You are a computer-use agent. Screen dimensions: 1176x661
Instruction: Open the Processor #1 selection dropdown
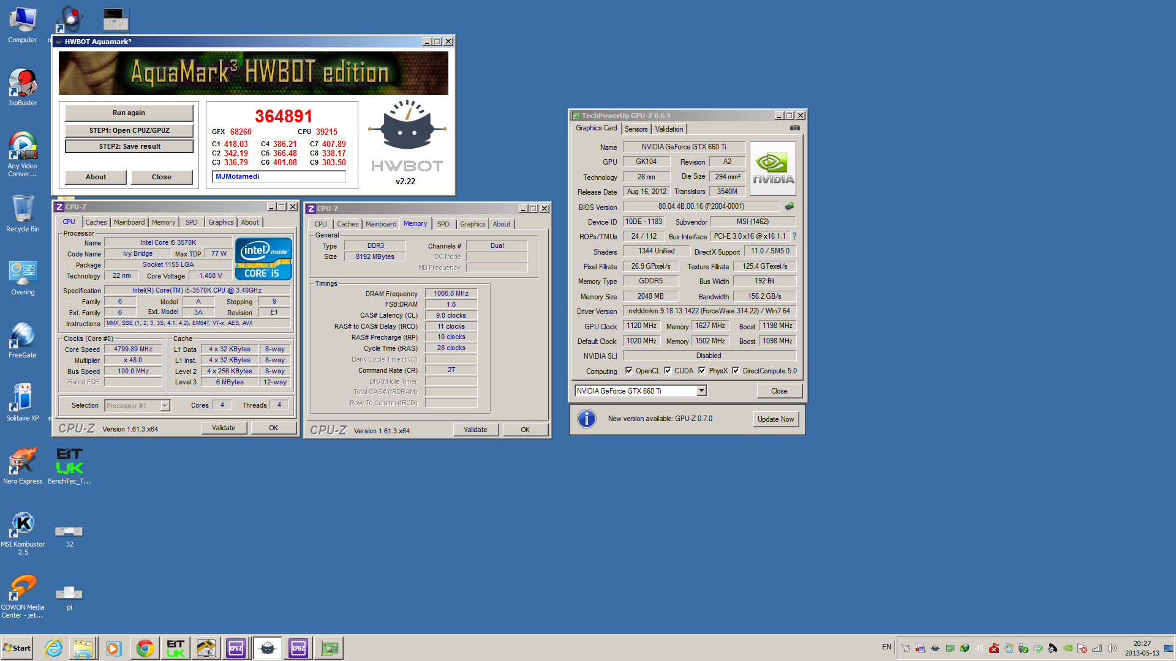(x=165, y=406)
